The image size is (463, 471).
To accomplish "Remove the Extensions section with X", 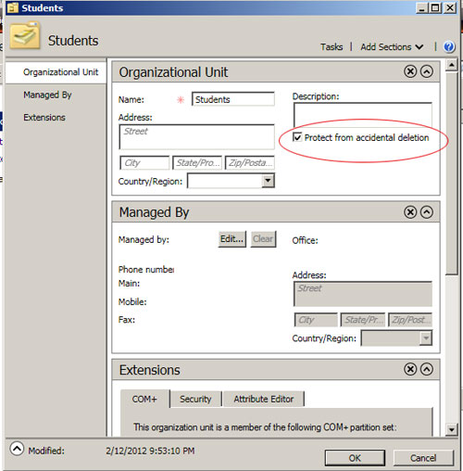I will click(410, 369).
